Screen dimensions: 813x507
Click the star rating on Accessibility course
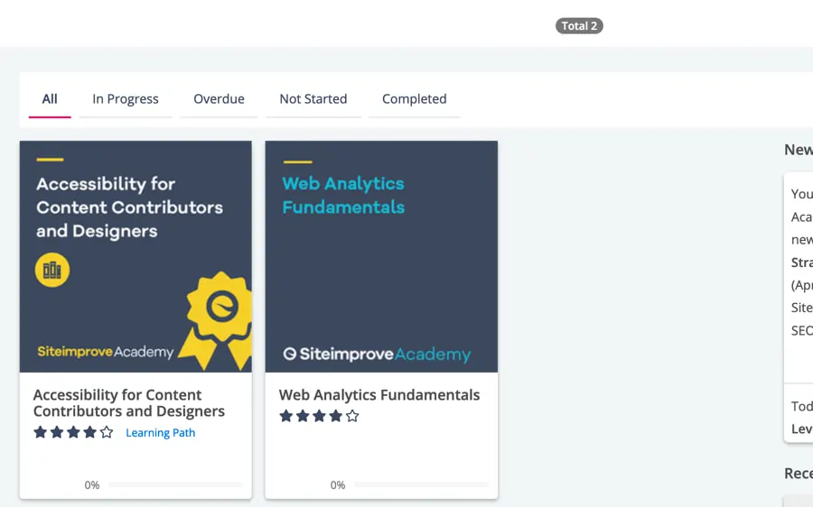[74, 432]
